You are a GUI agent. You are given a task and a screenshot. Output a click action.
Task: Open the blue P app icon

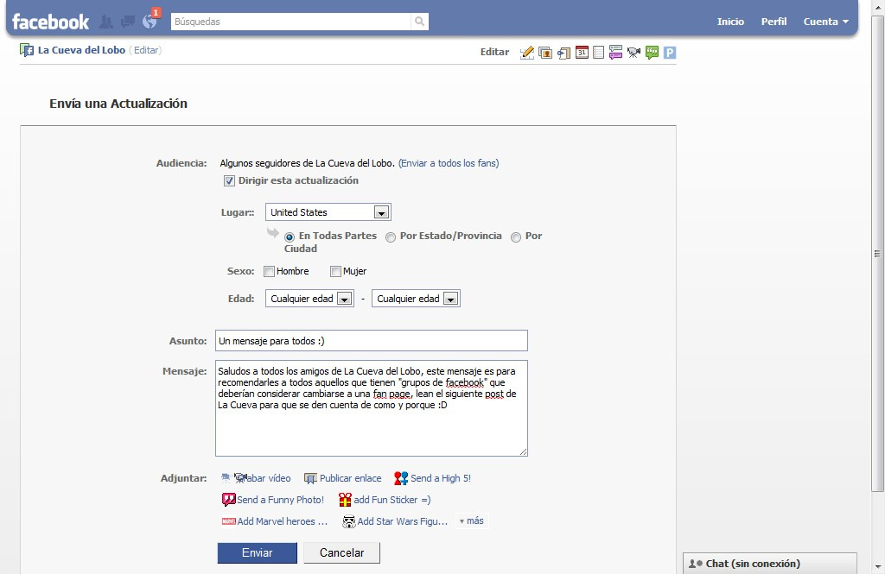pos(670,53)
